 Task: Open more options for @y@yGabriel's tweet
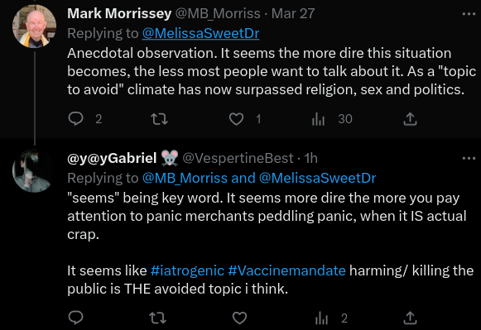coord(469,159)
